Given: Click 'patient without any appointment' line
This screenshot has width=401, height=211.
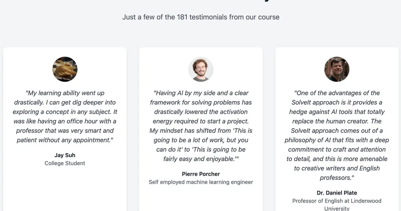Looking at the screenshot, I should (65, 140).
